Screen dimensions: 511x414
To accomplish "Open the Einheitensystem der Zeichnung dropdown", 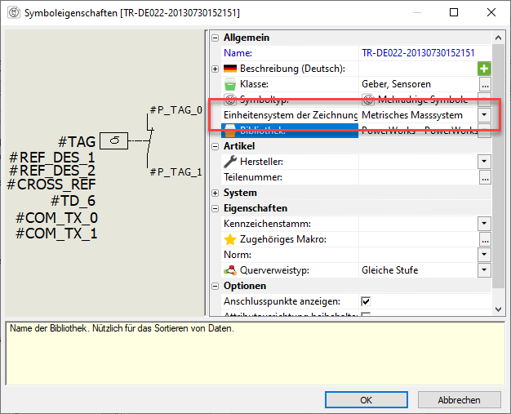I will pos(484,115).
